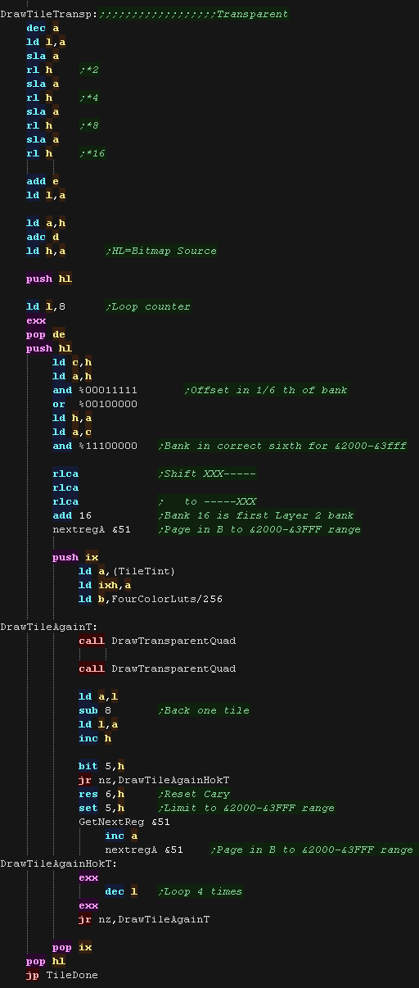Click the DrawTileAgainHokT label definition
The image size is (419, 988).
click(59, 863)
